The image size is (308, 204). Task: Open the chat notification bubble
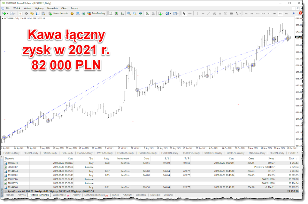pyautogui.click(x=300, y=13)
